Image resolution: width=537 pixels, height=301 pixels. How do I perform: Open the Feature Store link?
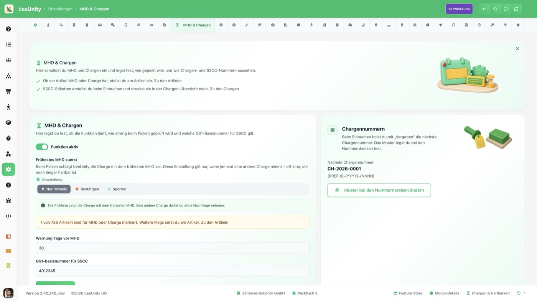click(408, 293)
